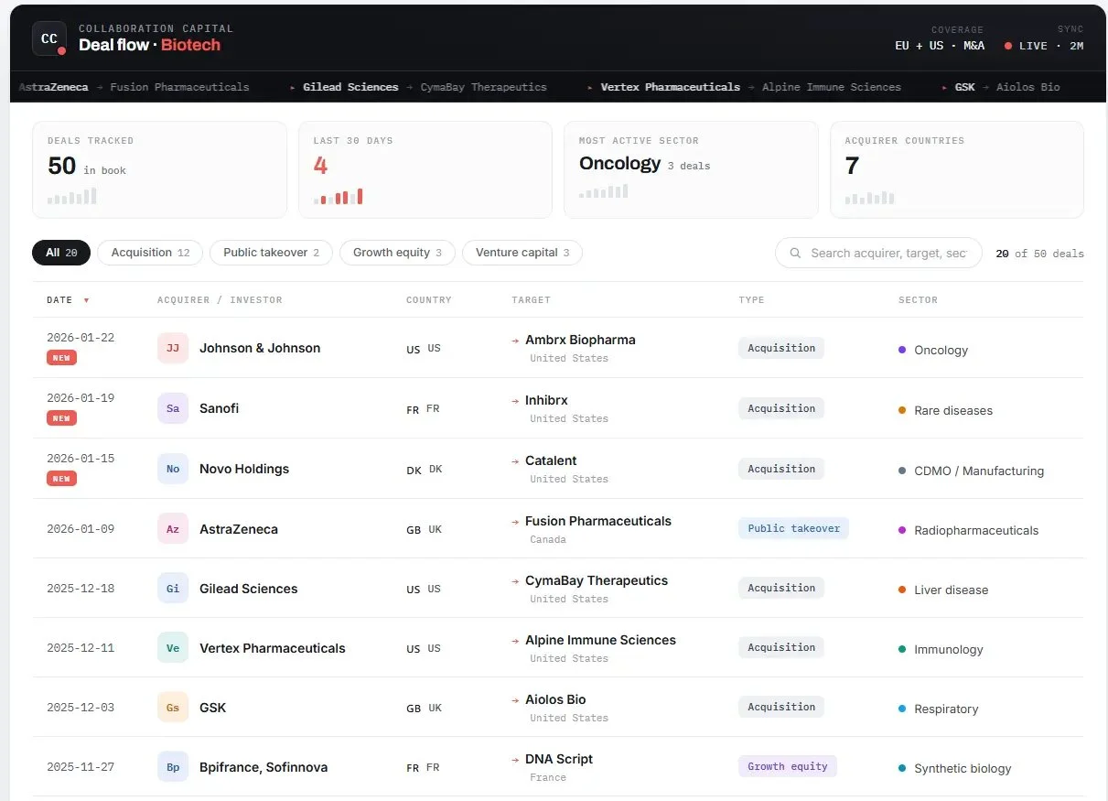This screenshot has height=801, width=1108.
Task: Click the magnifier icon in the search box
Action: pyautogui.click(x=796, y=253)
